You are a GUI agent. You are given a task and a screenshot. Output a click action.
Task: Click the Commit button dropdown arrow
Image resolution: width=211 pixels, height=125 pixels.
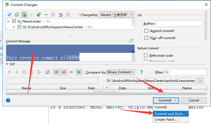click(x=176, y=101)
